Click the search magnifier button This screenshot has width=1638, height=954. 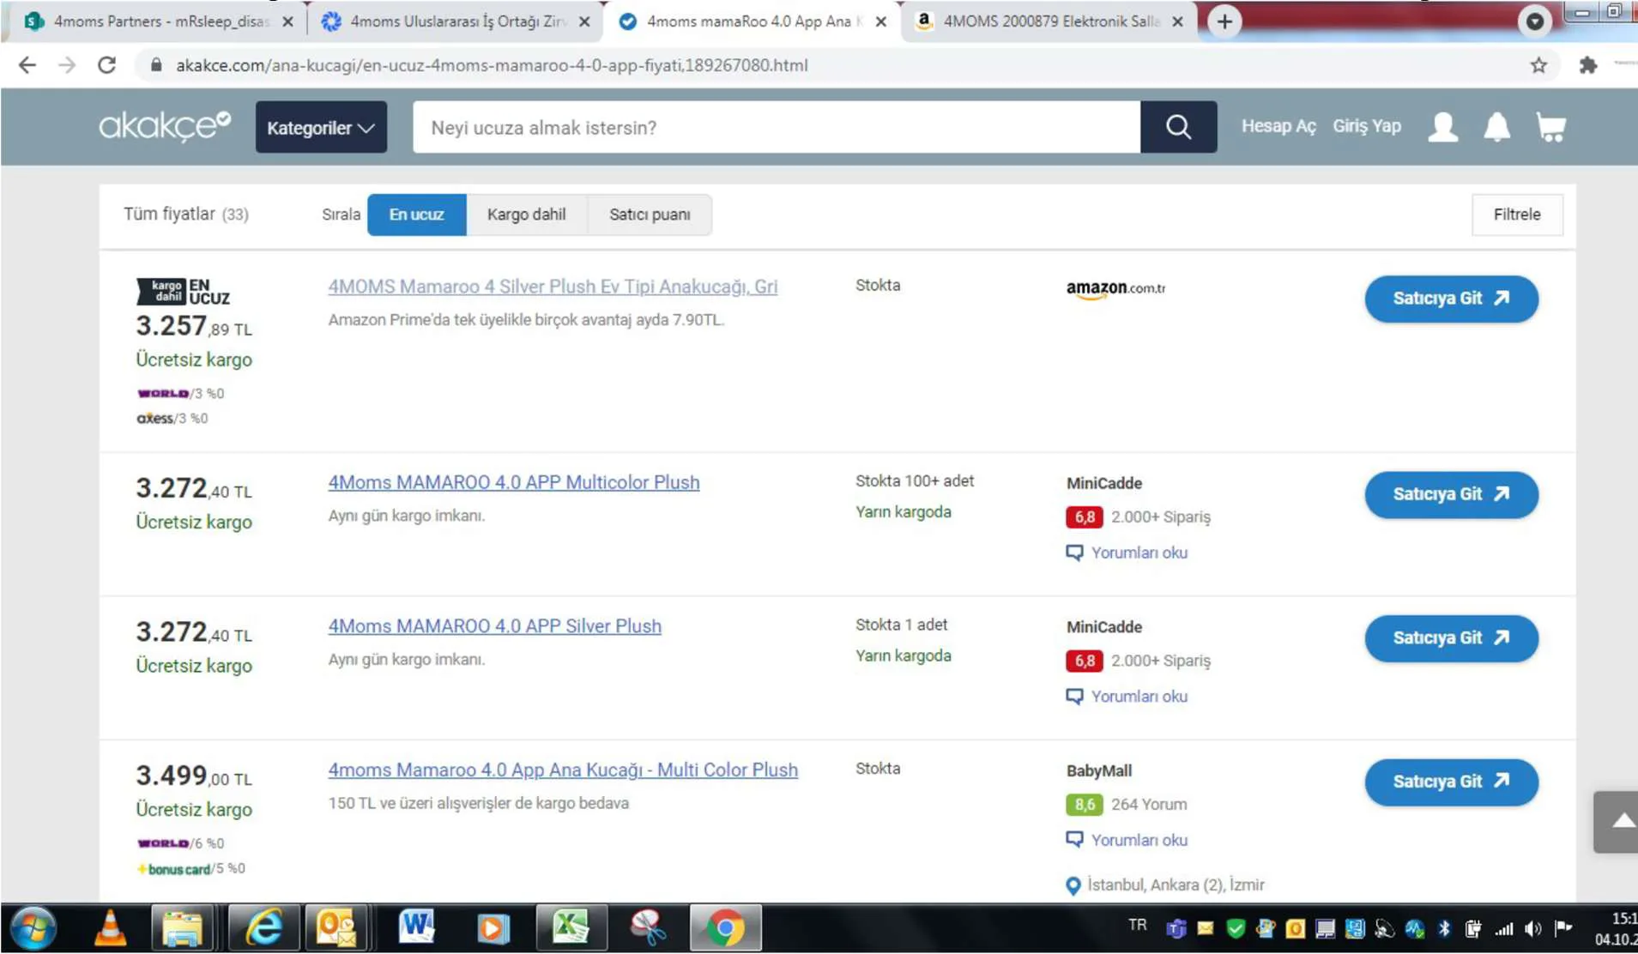pyautogui.click(x=1178, y=127)
